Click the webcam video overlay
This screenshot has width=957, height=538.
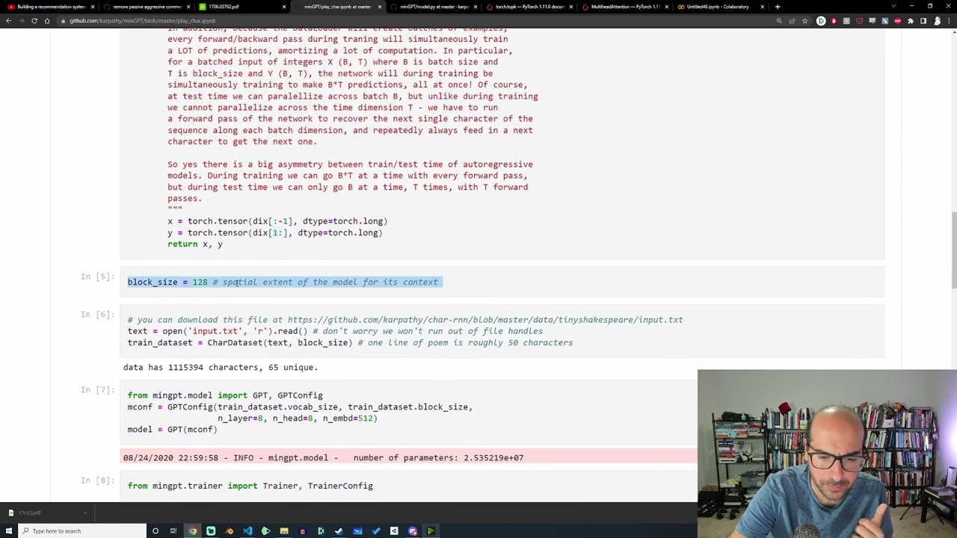click(827, 454)
